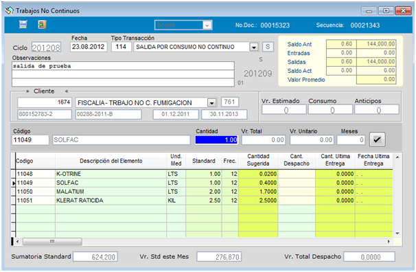Click the checkmark confirm button
The image size is (416, 272).
pos(377,139)
